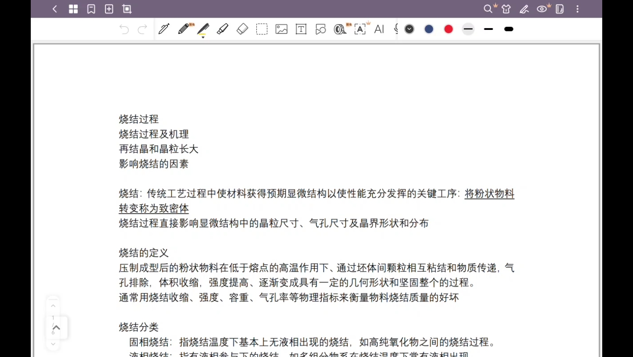Click the term 固相烧结
633x357 pixels.
(149, 342)
